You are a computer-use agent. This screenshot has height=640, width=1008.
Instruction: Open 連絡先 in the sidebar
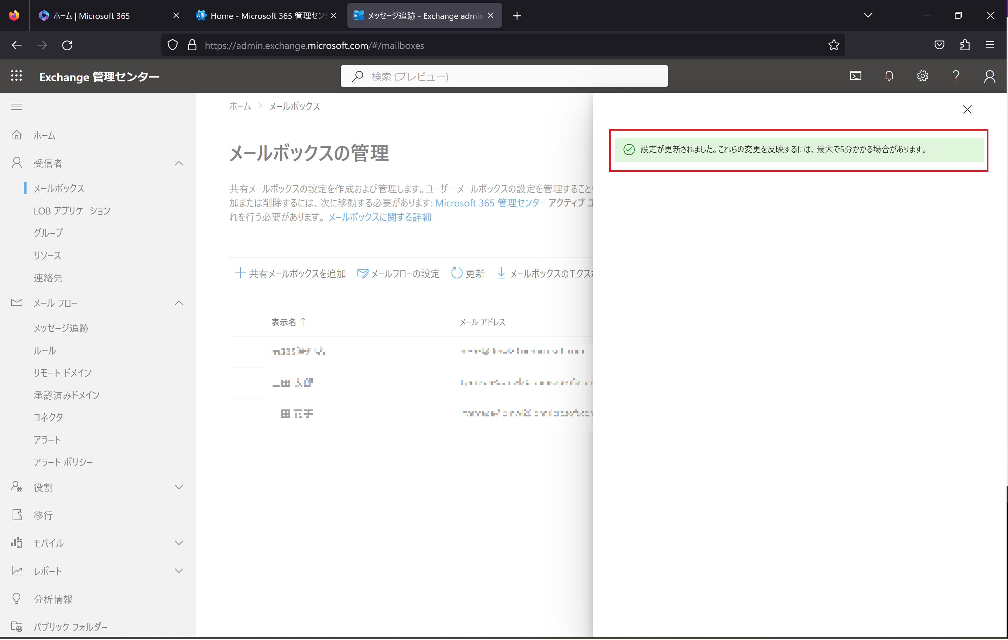pyautogui.click(x=48, y=278)
